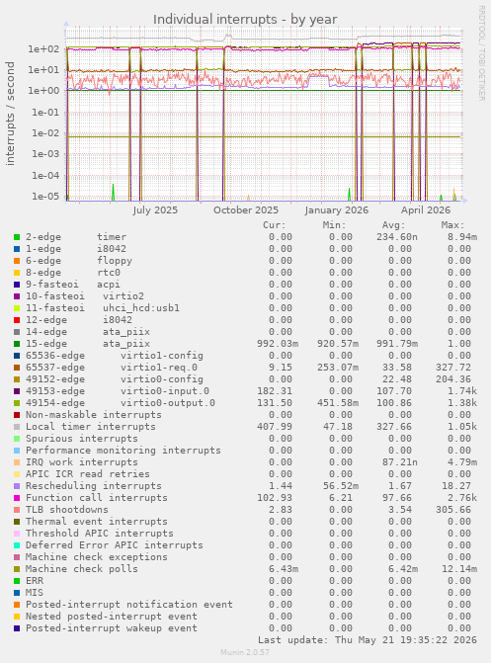
Task: Click the 'October 2025' x-axis label
Action: [x=246, y=210]
